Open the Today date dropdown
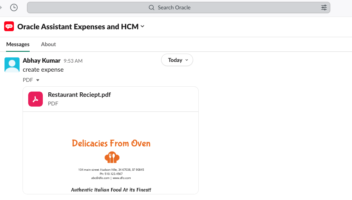 click(177, 60)
